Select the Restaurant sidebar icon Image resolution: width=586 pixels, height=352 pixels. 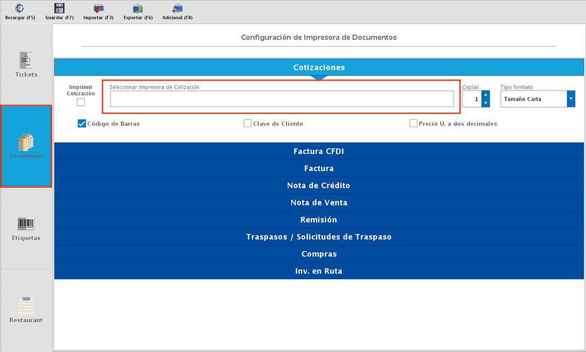[25, 306]
